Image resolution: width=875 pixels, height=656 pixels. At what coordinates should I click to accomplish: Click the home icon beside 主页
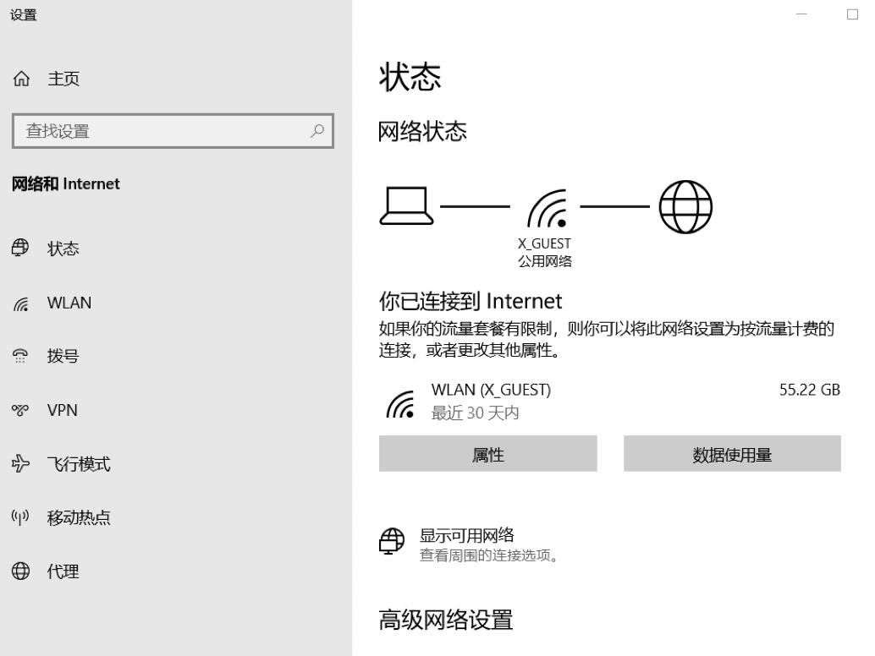[20, 78]
